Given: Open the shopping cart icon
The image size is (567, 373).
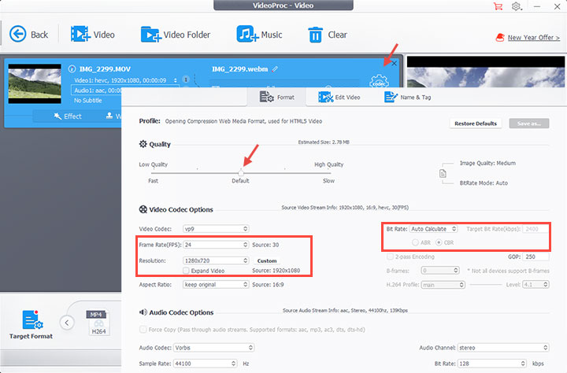Looking at the screenshot, I should 498,6.
